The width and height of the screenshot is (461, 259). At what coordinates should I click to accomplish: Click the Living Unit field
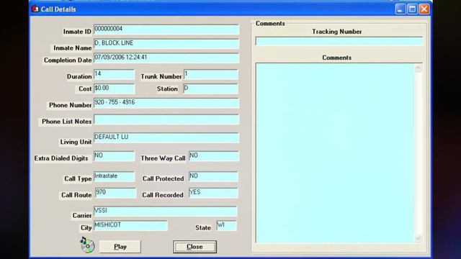coord(166,137)
